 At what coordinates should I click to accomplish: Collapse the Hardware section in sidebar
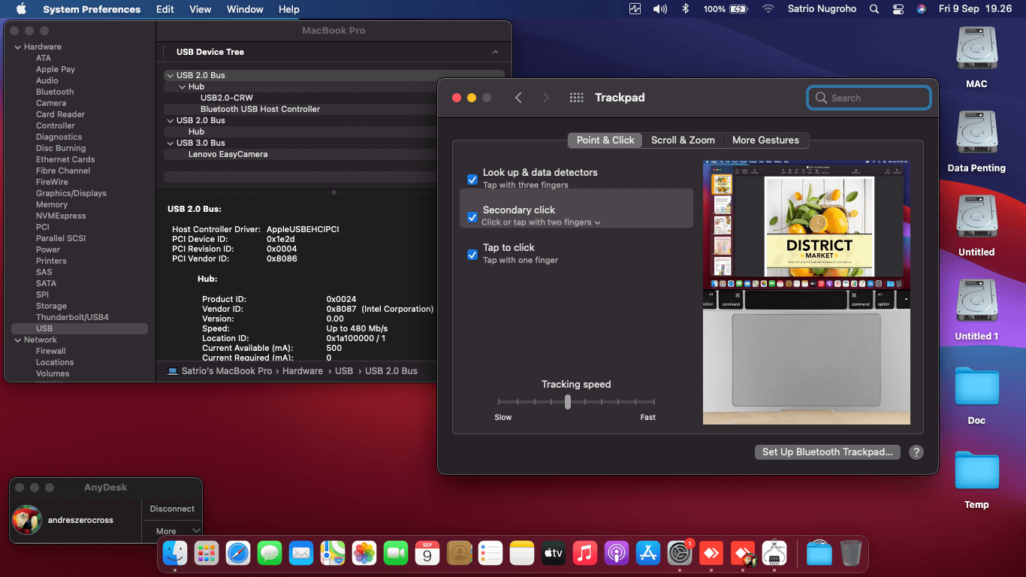(18, 47)
